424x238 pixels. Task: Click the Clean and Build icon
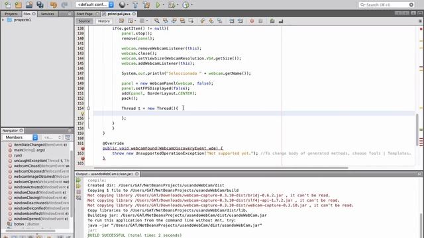pos(146,5)
